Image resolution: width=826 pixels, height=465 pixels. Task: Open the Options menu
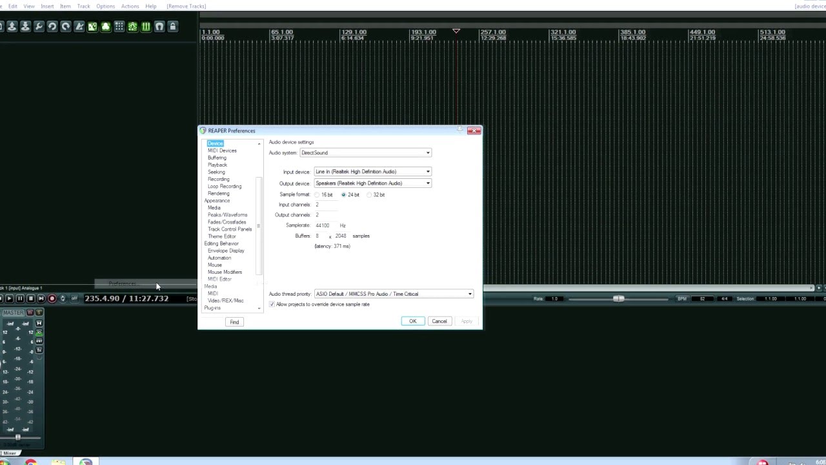click(x=105, y=6)
